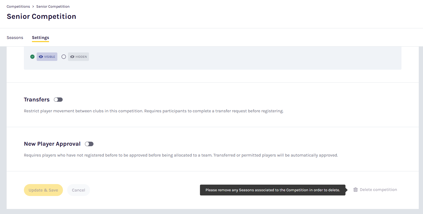
Task: Choose the Hidden radio button
Action: [x=64, y=57]
